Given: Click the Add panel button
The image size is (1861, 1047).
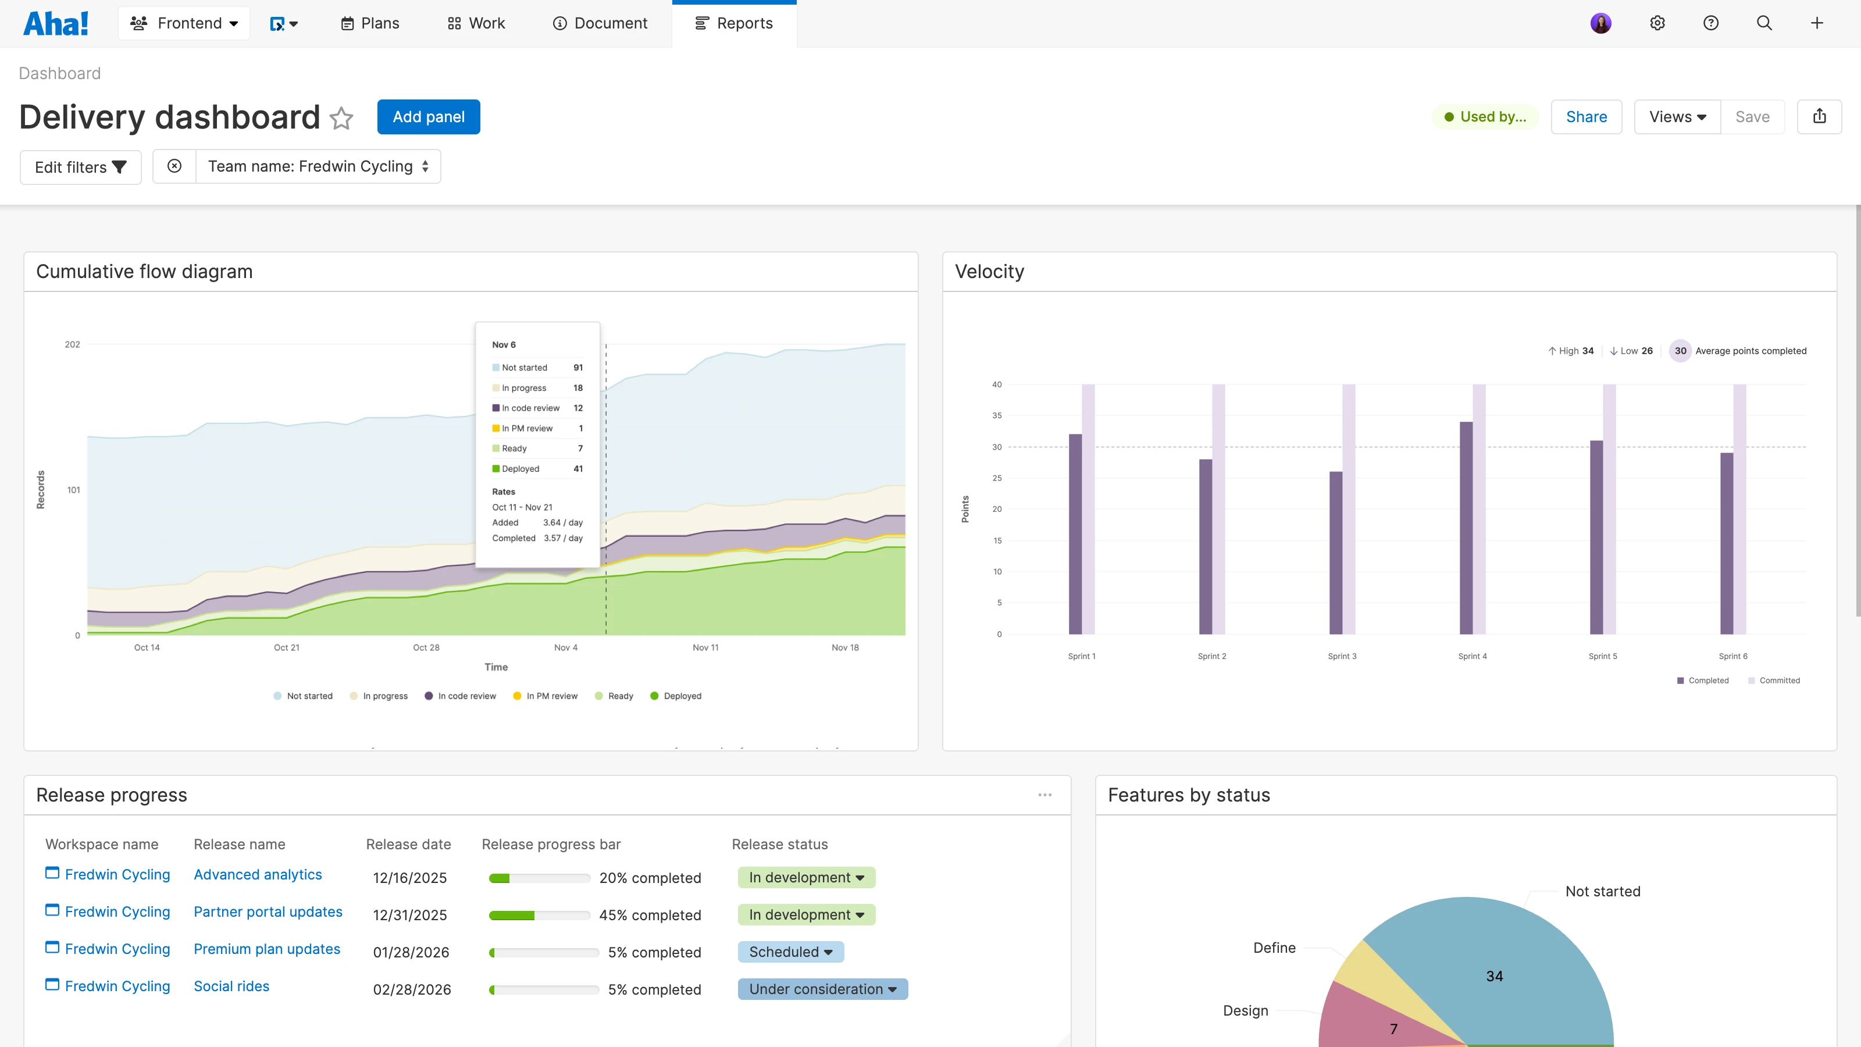Looking at the screenshot, I should point(429,116).
